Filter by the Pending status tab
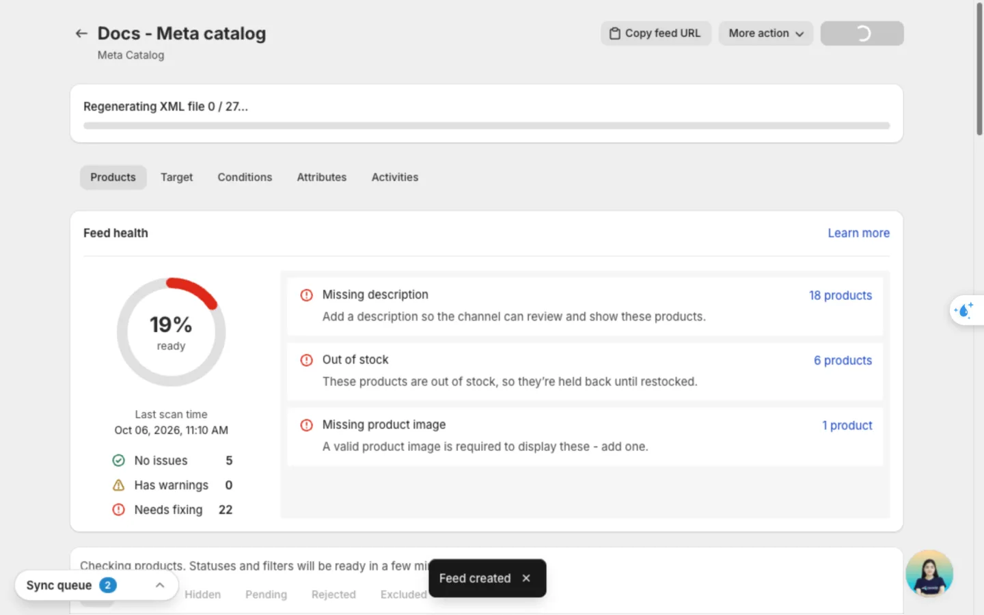The image size is (984, 615). click(266, 594)
